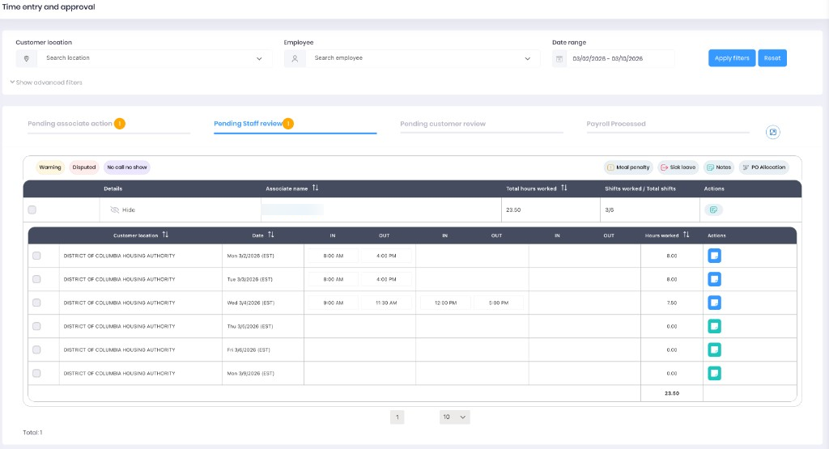This screenshot has height=449, width=829.
Task: Click the PO Allocation legend chip
Action: tap(764, 167)
